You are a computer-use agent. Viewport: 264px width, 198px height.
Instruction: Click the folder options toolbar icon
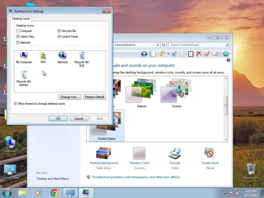pyautogui.click(x=162, y=54)
